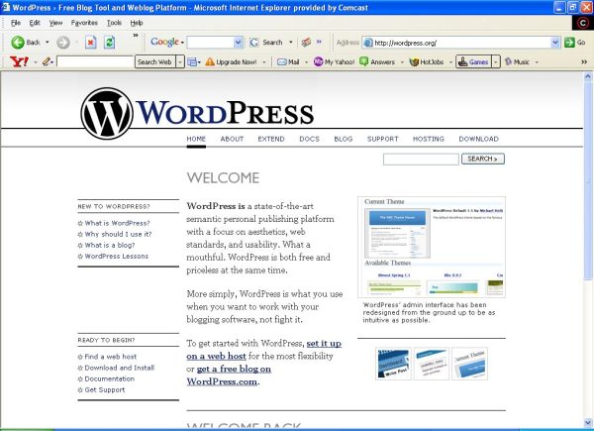Open Yahoo Answers toolbar button
The height and width of the screenshot is (431, 594).
pos(377,61)
